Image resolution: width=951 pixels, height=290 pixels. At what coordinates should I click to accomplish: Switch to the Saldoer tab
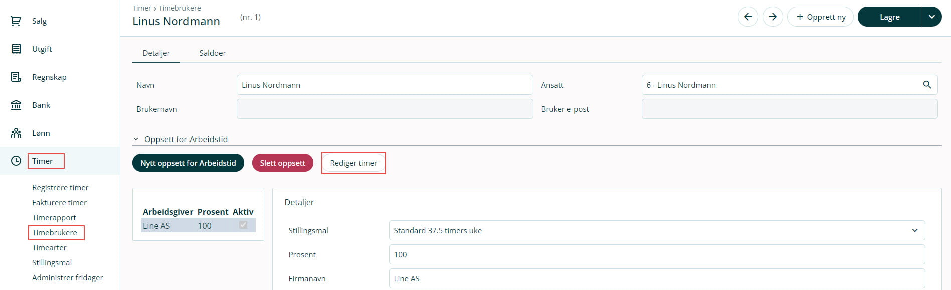coord(212,53)
